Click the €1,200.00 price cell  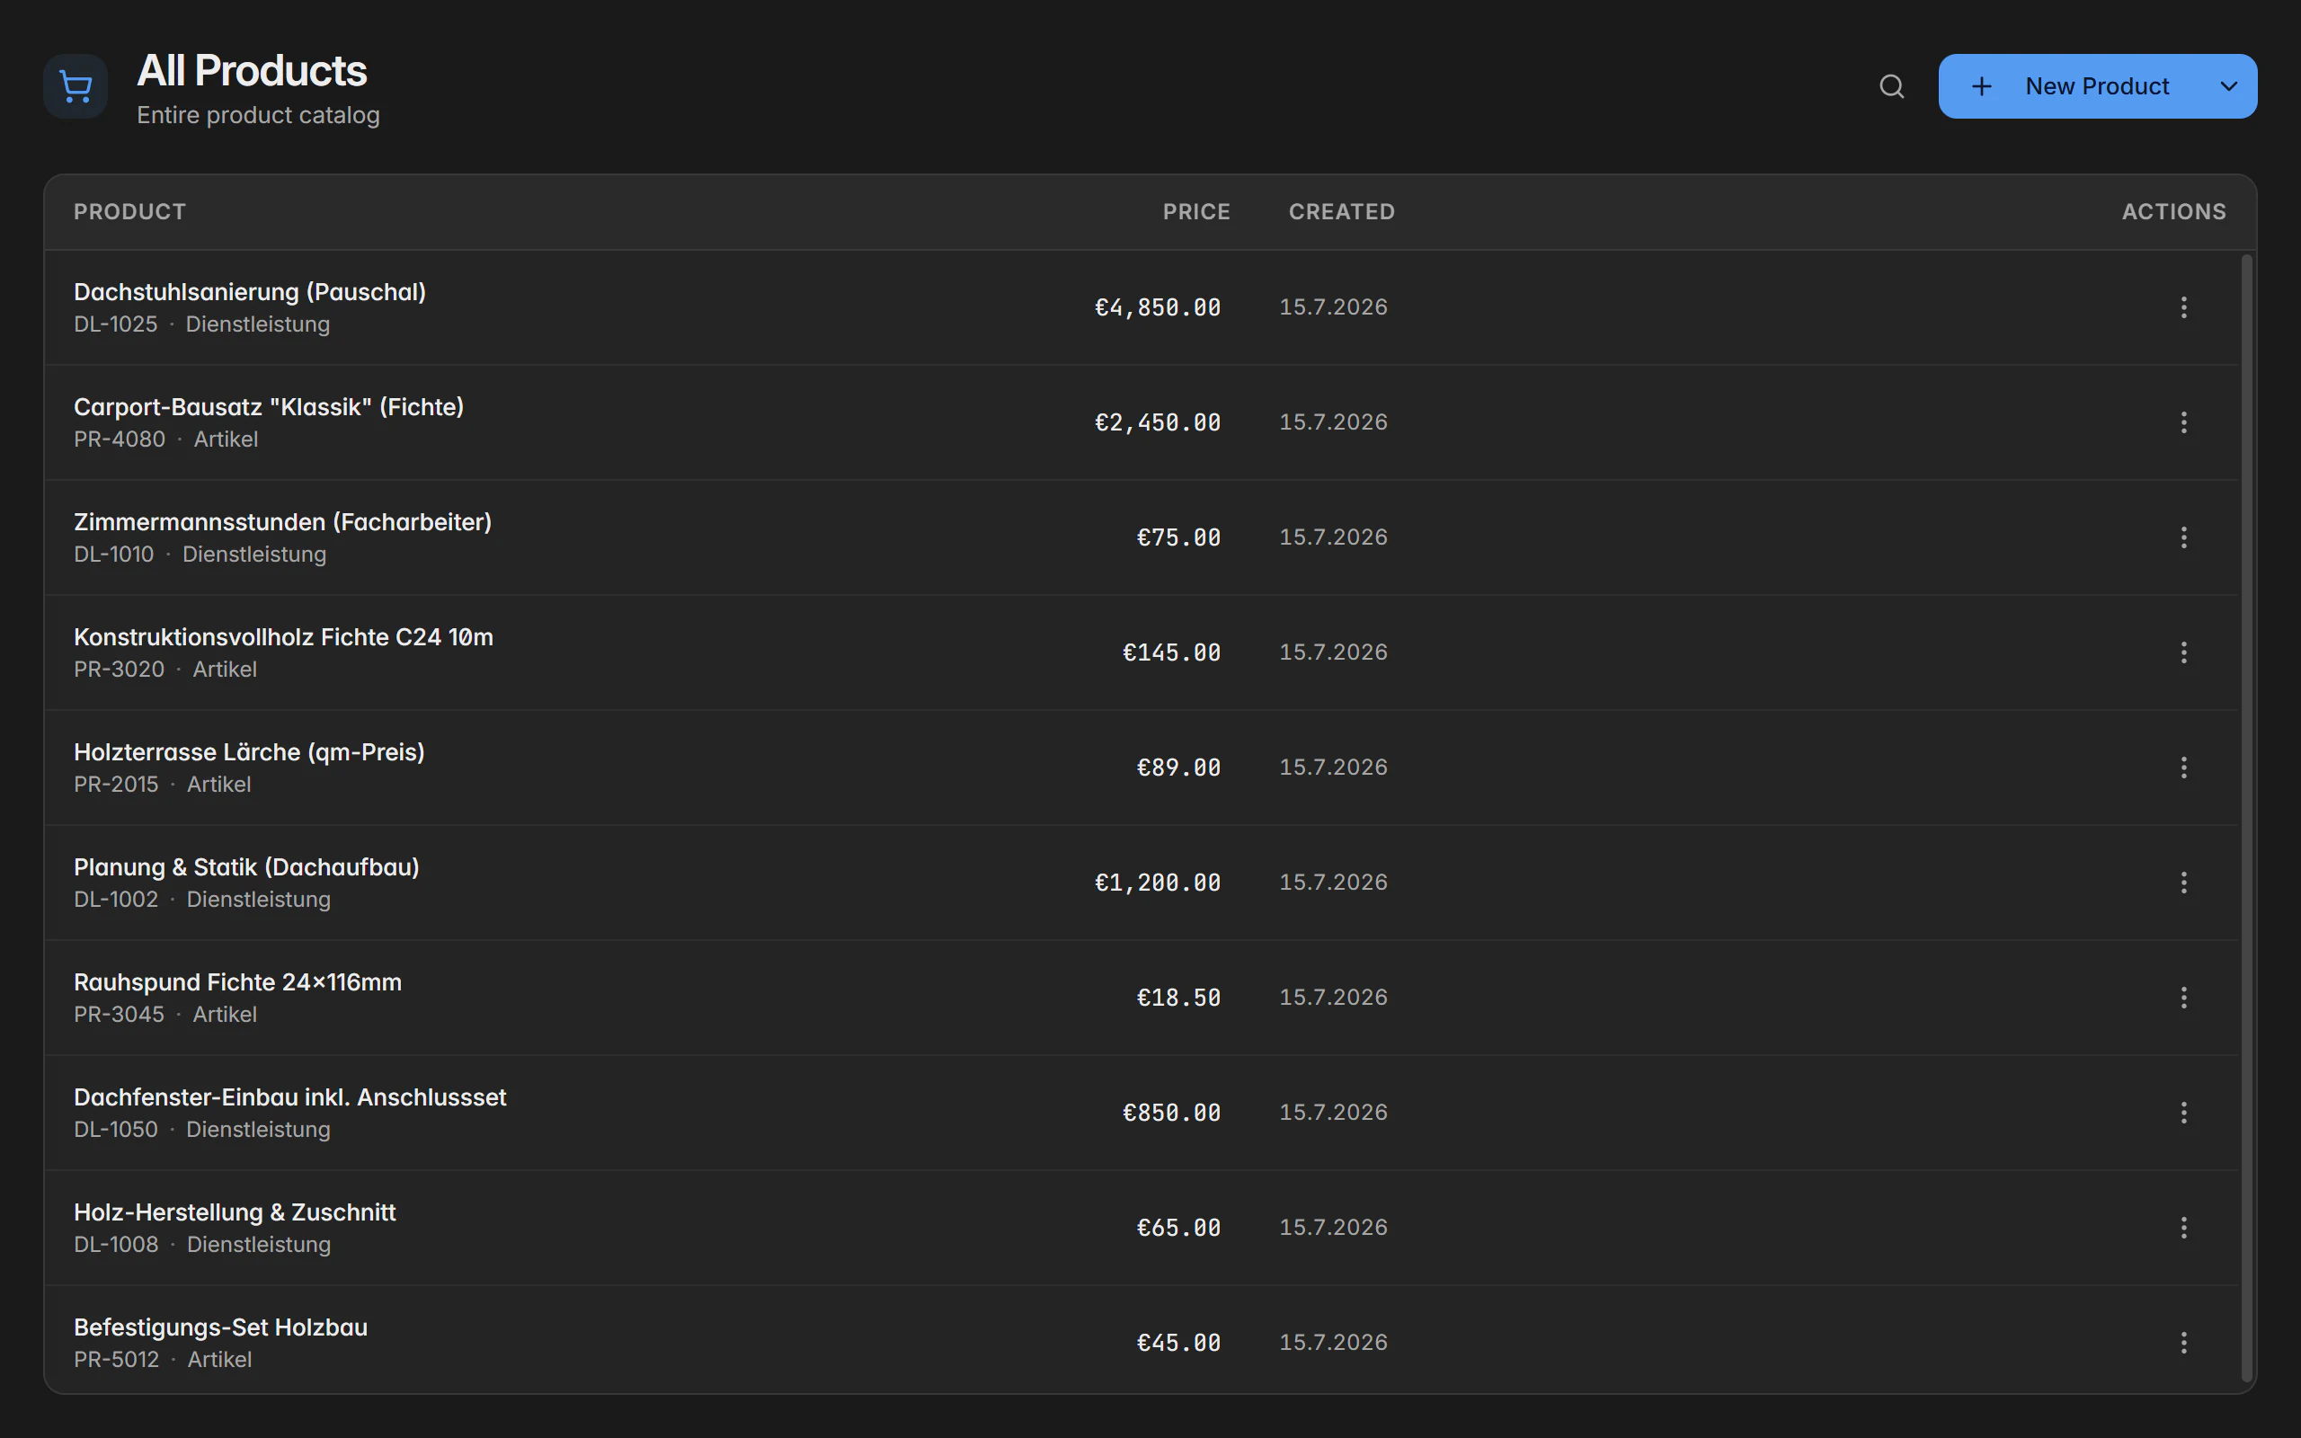[x=1157, y=883]
